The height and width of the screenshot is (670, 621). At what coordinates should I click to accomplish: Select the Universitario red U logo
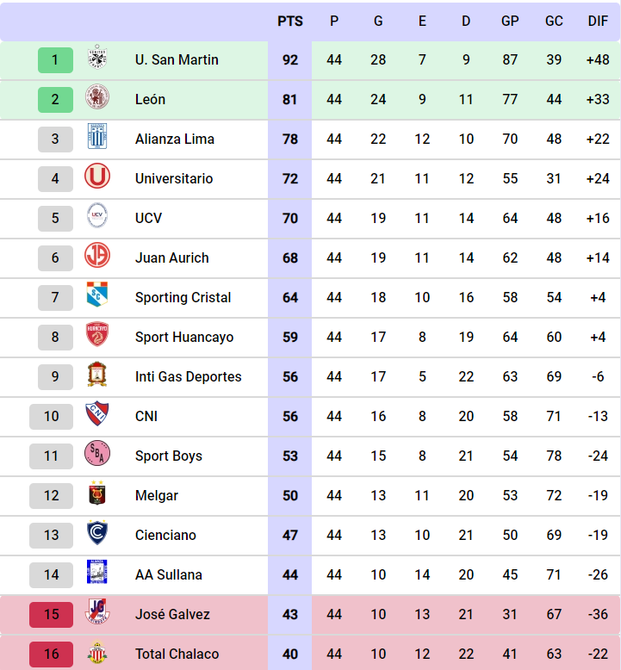(97, 176)
